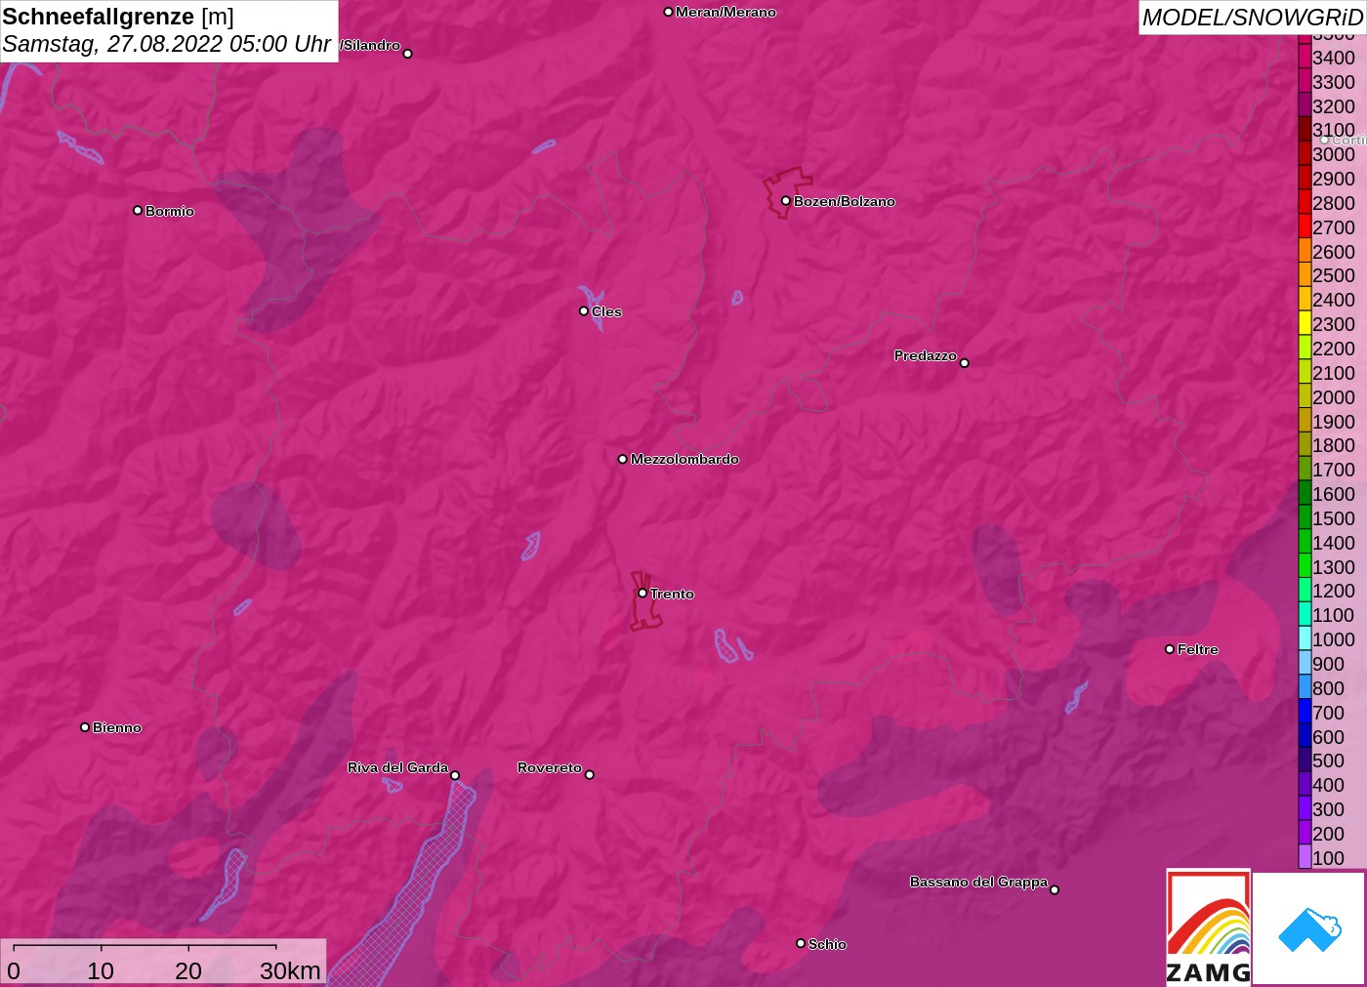This screenshot has width=1367, height=987.
Task: Click the 1500 green legend swatch
Action: click(1305, 517)
